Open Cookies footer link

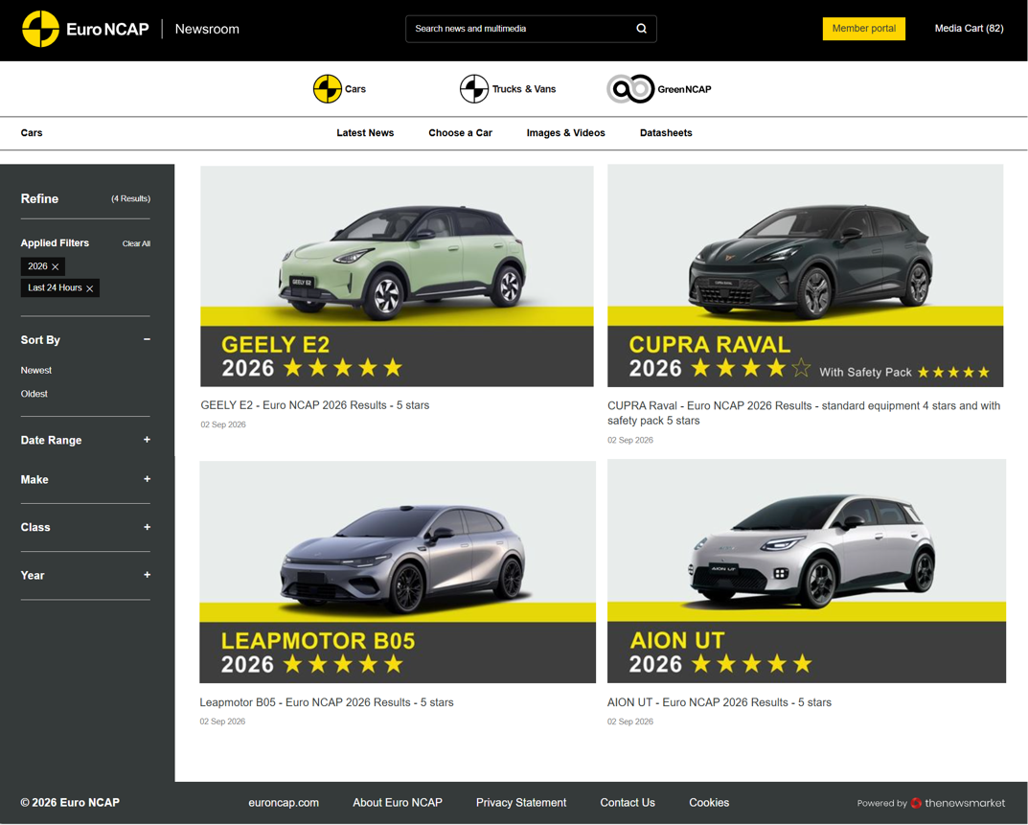(x=709, y=803)
